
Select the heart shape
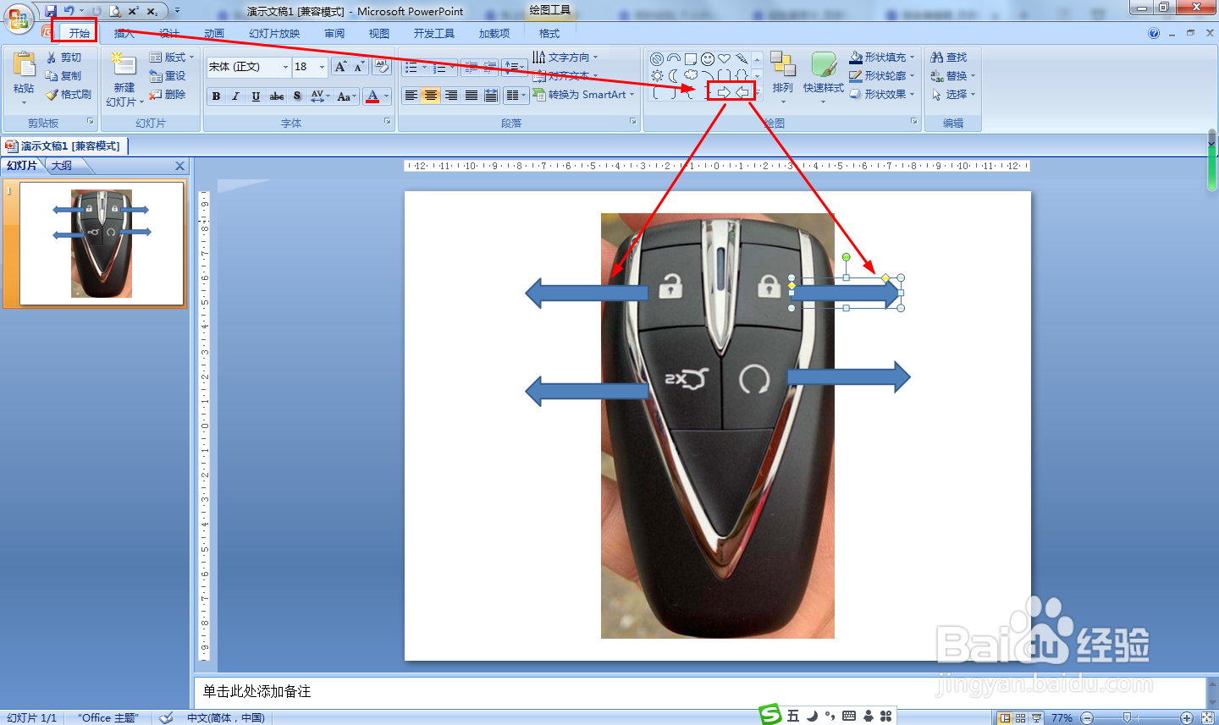point(725,58)
